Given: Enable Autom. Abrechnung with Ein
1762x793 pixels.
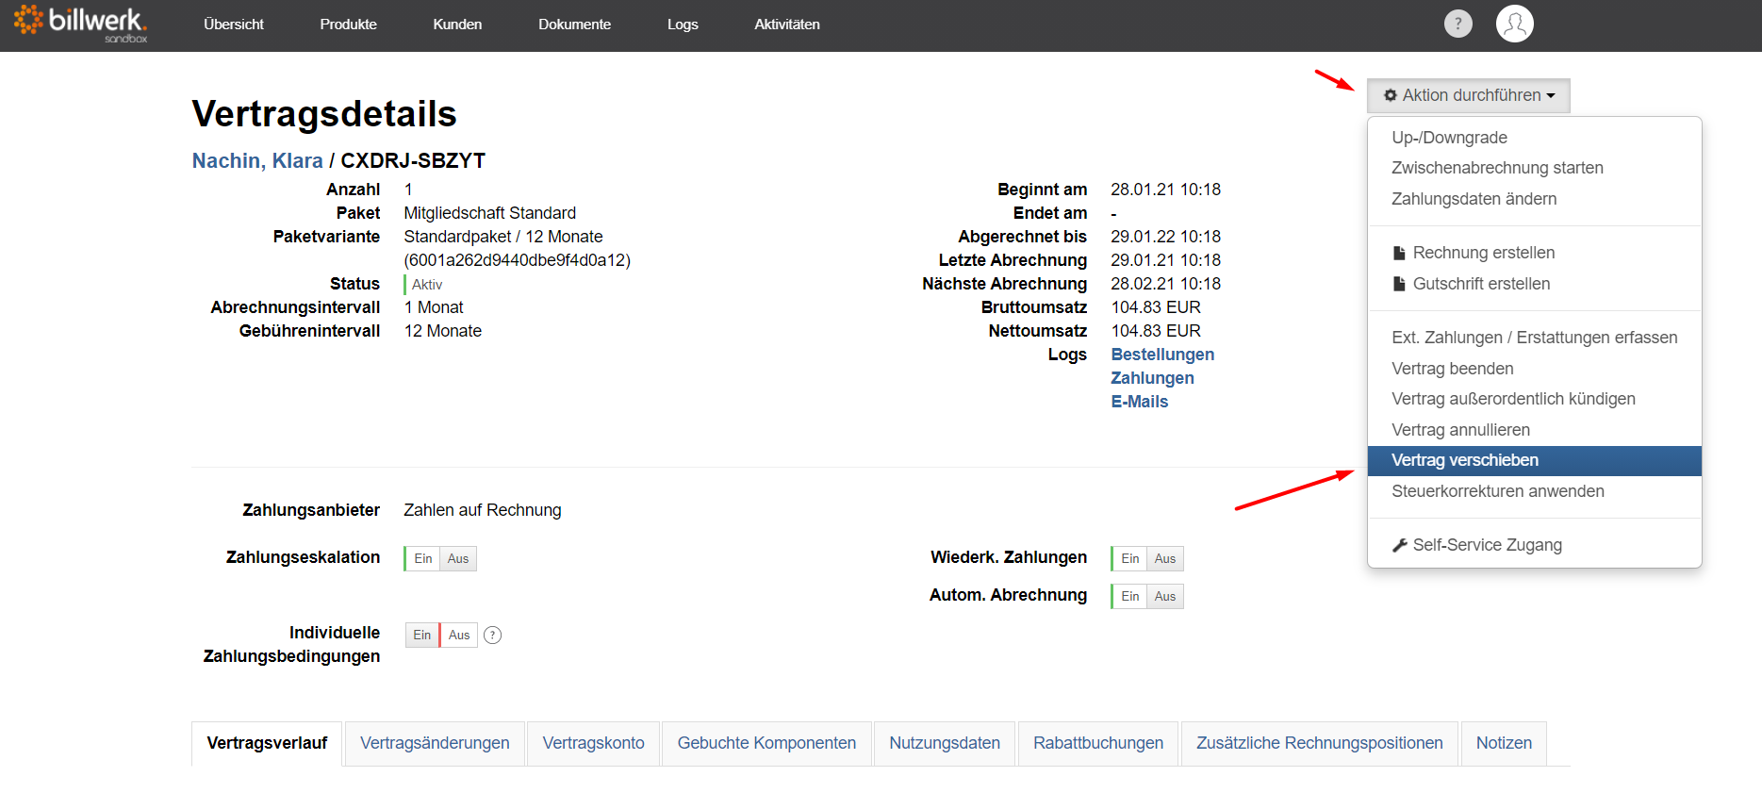Looking at the screenshot, I should click(x=1129, y=597).
